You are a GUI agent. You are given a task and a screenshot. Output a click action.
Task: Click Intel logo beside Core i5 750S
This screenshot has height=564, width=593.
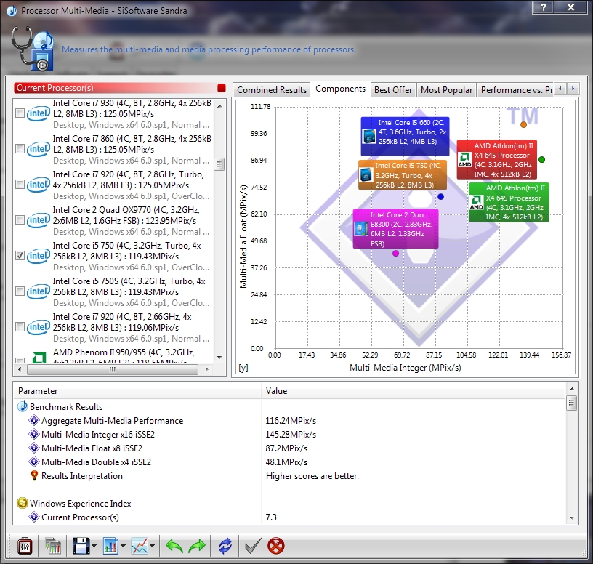tap(39, 291)
